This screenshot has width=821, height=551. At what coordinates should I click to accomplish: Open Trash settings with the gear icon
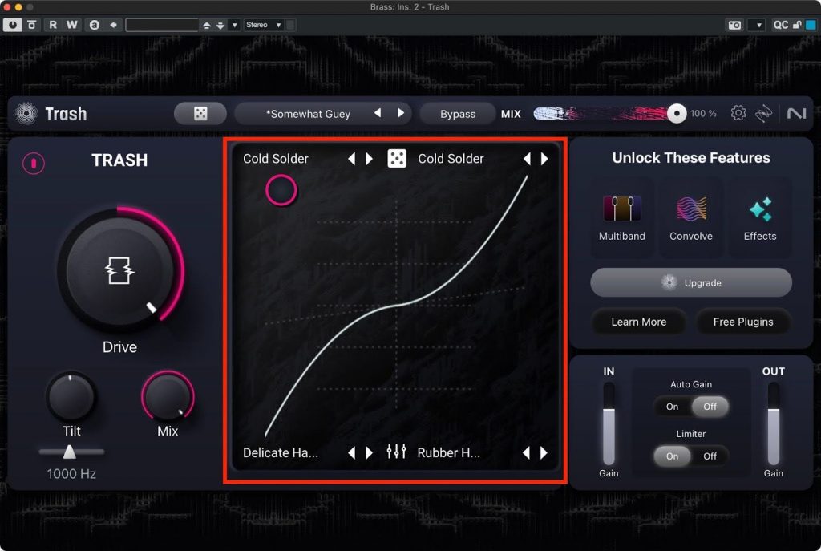[x=738, y=113]
